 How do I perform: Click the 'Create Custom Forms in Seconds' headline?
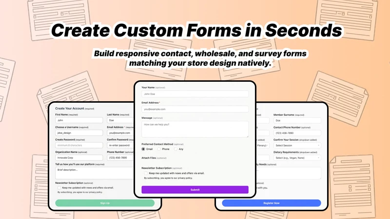coord(196,30)
